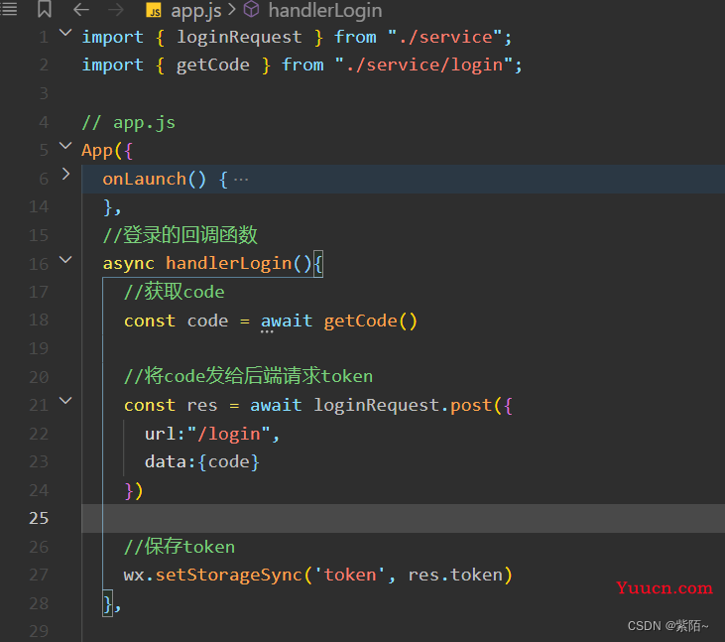Select app.js in the breadcrumb

tap(196, 11)
